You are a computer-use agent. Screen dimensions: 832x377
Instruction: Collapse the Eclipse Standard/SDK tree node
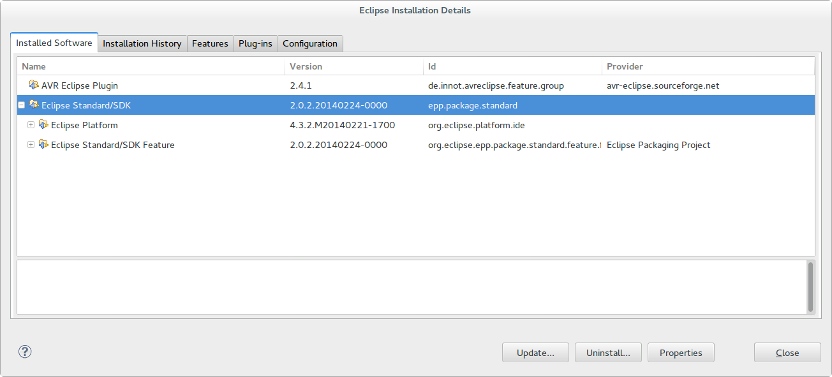pos(22,105)
